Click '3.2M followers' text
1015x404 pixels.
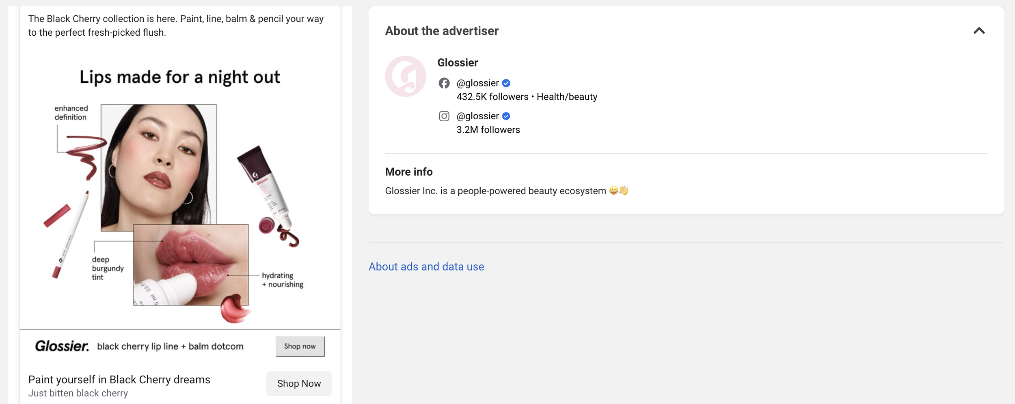(488, 130)
